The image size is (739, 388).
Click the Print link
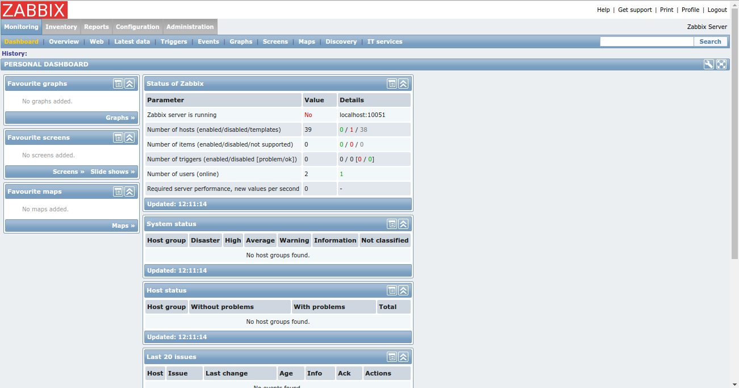tap(667, 10)
